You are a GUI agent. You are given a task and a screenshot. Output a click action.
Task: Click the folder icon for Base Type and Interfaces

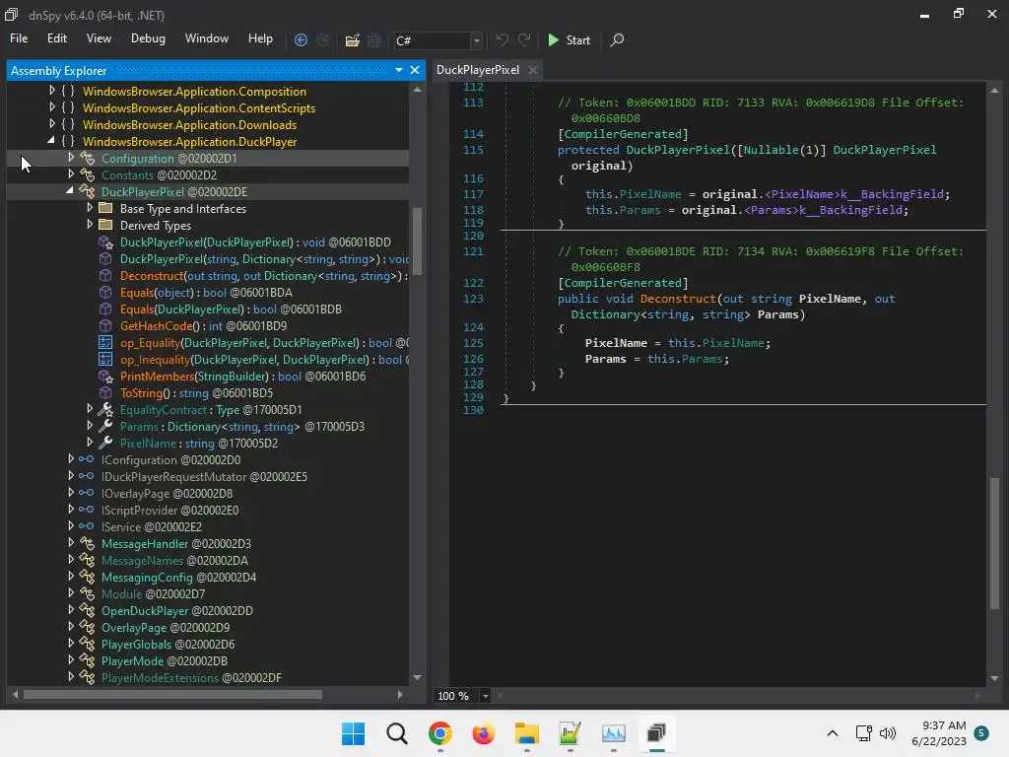[x=105, y=209]
